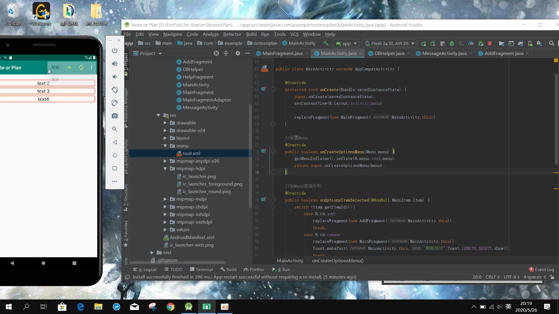The height and width of the screenshot is (314, 559).
Task: Toggle the Layout Captures tool window
Action: click(126, 156)
